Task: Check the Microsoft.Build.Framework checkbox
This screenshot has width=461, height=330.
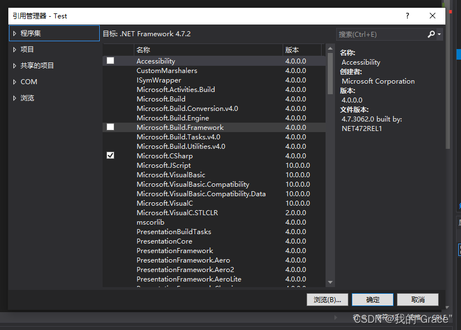Action: tap(110, 127)
